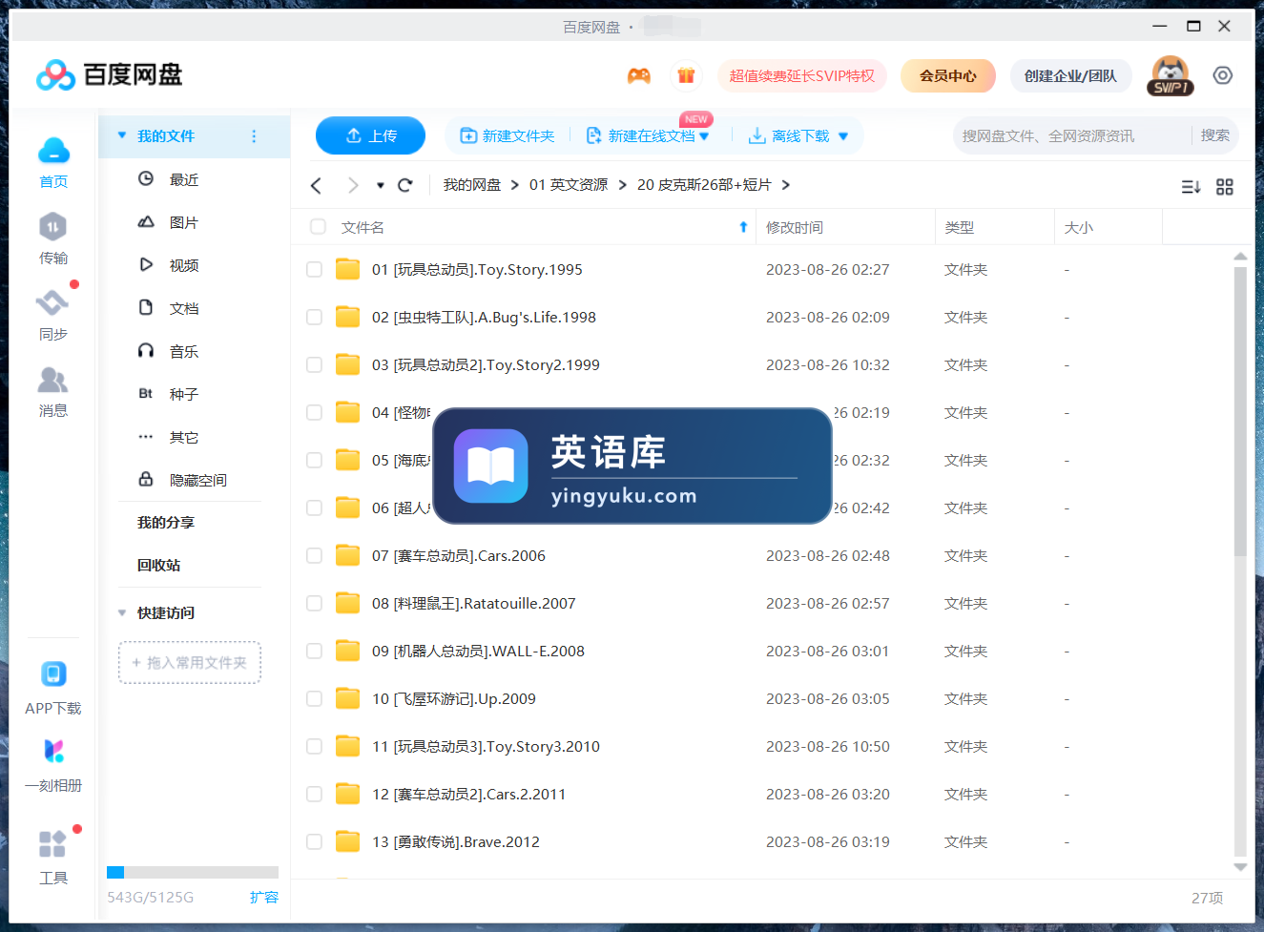Check the box for 08 Ratatouille.2007
1264x932 pixels.
[314, 604]
